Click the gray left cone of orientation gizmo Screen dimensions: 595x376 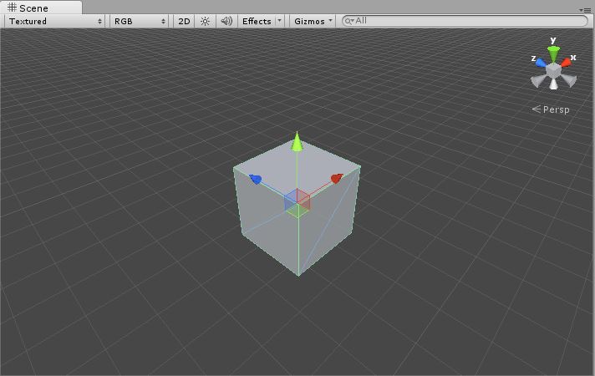[537, 80]
